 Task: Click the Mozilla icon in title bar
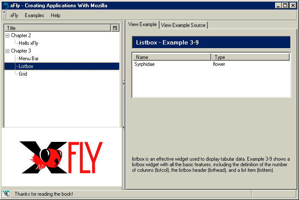click(5, 6)
